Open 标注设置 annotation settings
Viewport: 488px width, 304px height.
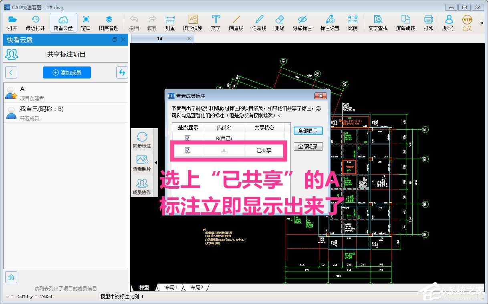click(x=329, y=22)
